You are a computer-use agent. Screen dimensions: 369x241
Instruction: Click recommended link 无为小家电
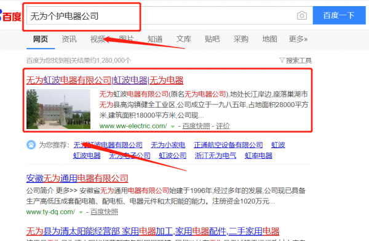[x=168, y=145]
